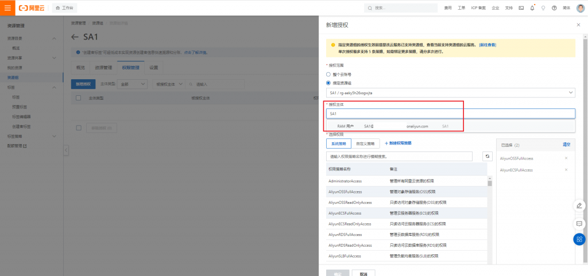Select the AliyunRDSReadOnlyAccess policy row
The width and height of the screenshot is (588, 276).
pos(407,245)
